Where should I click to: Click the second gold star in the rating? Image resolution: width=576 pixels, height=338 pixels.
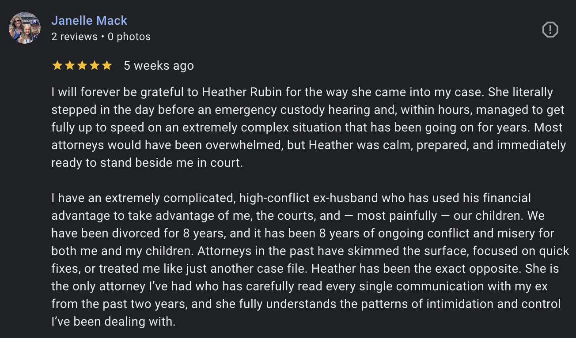tap(69, 66)
